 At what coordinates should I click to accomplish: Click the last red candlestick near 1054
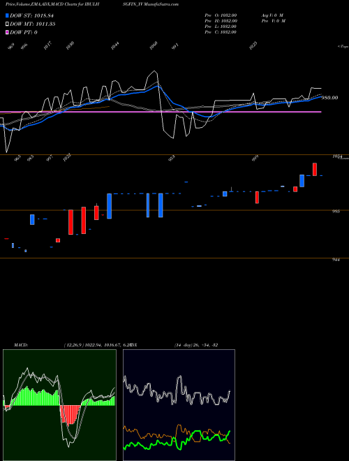(315, 169)
